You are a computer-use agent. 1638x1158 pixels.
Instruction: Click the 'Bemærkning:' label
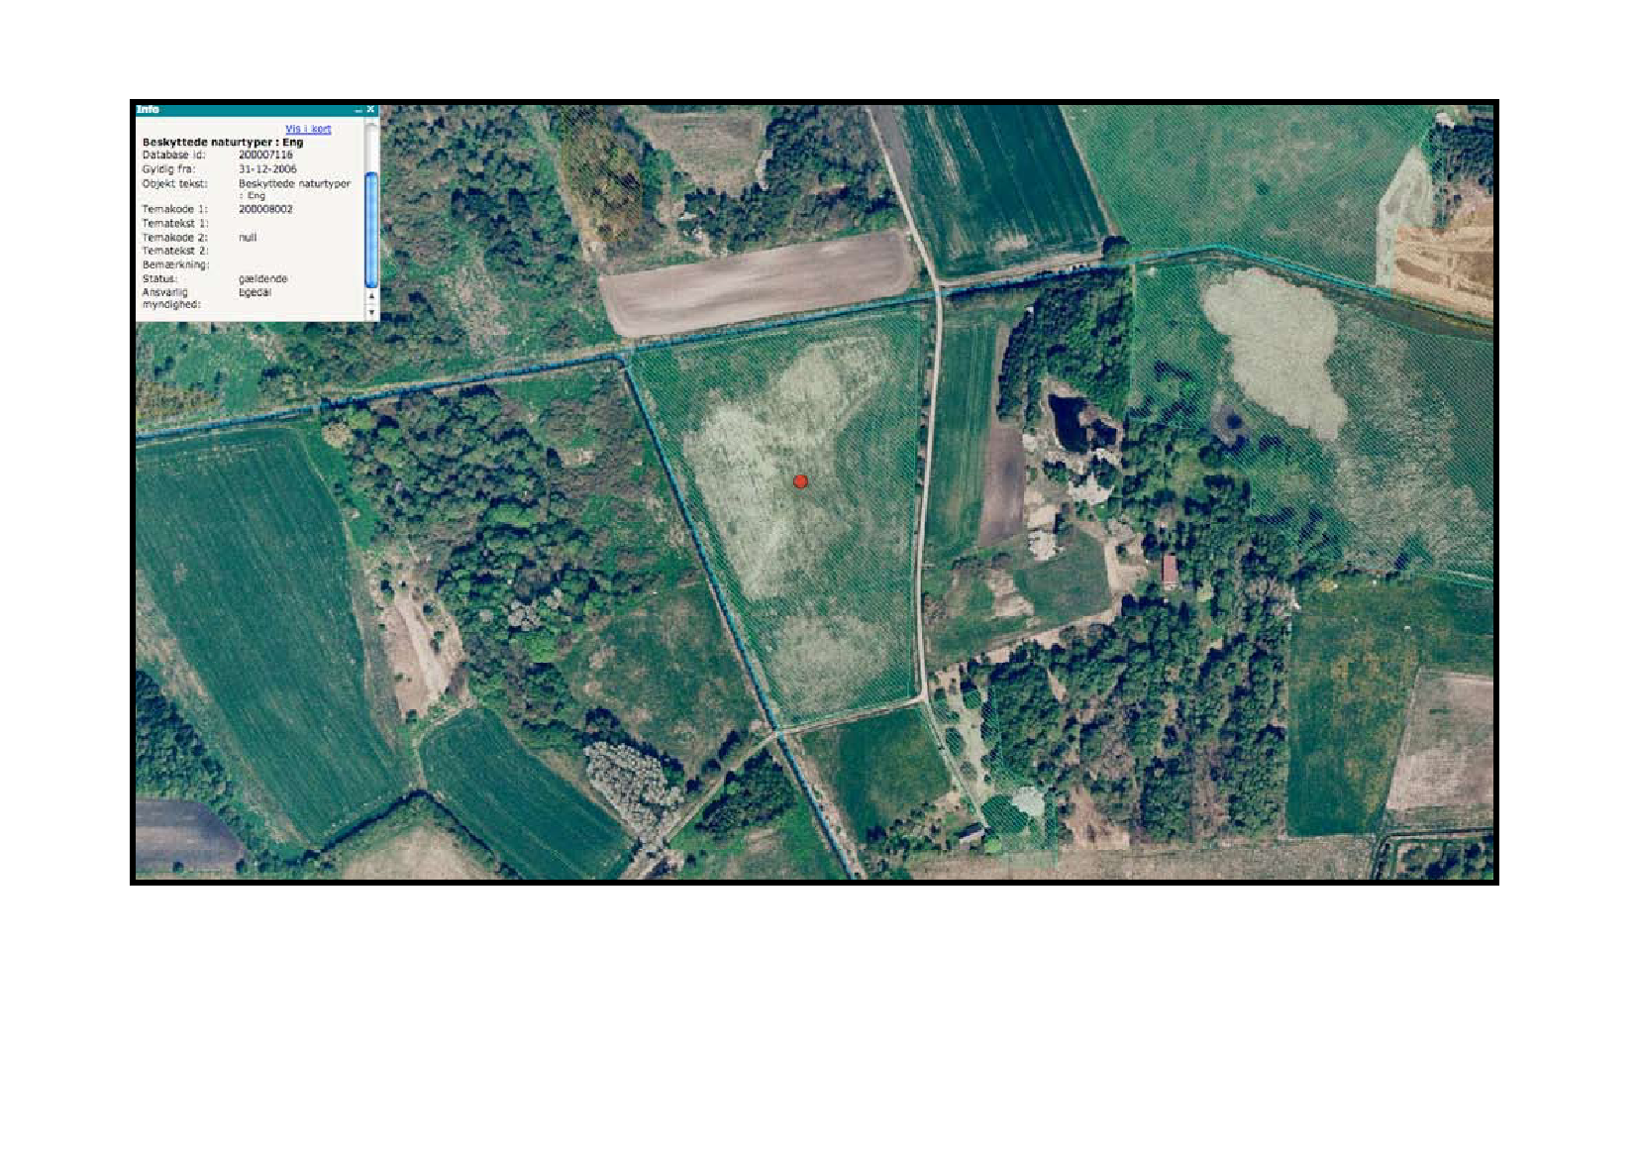pyautogui.click(x=176, y=265)
